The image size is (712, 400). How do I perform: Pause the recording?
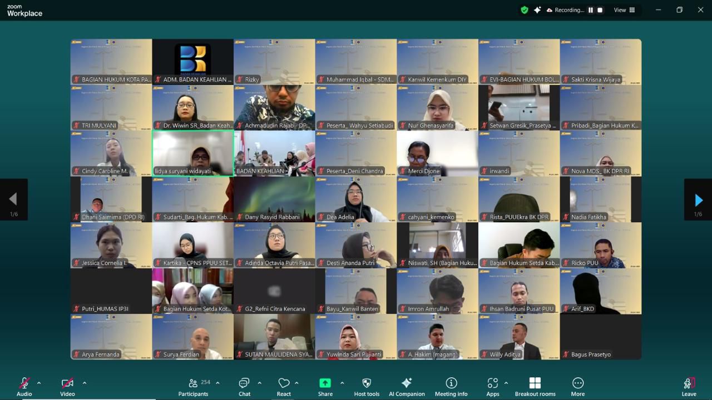(590, 10)
